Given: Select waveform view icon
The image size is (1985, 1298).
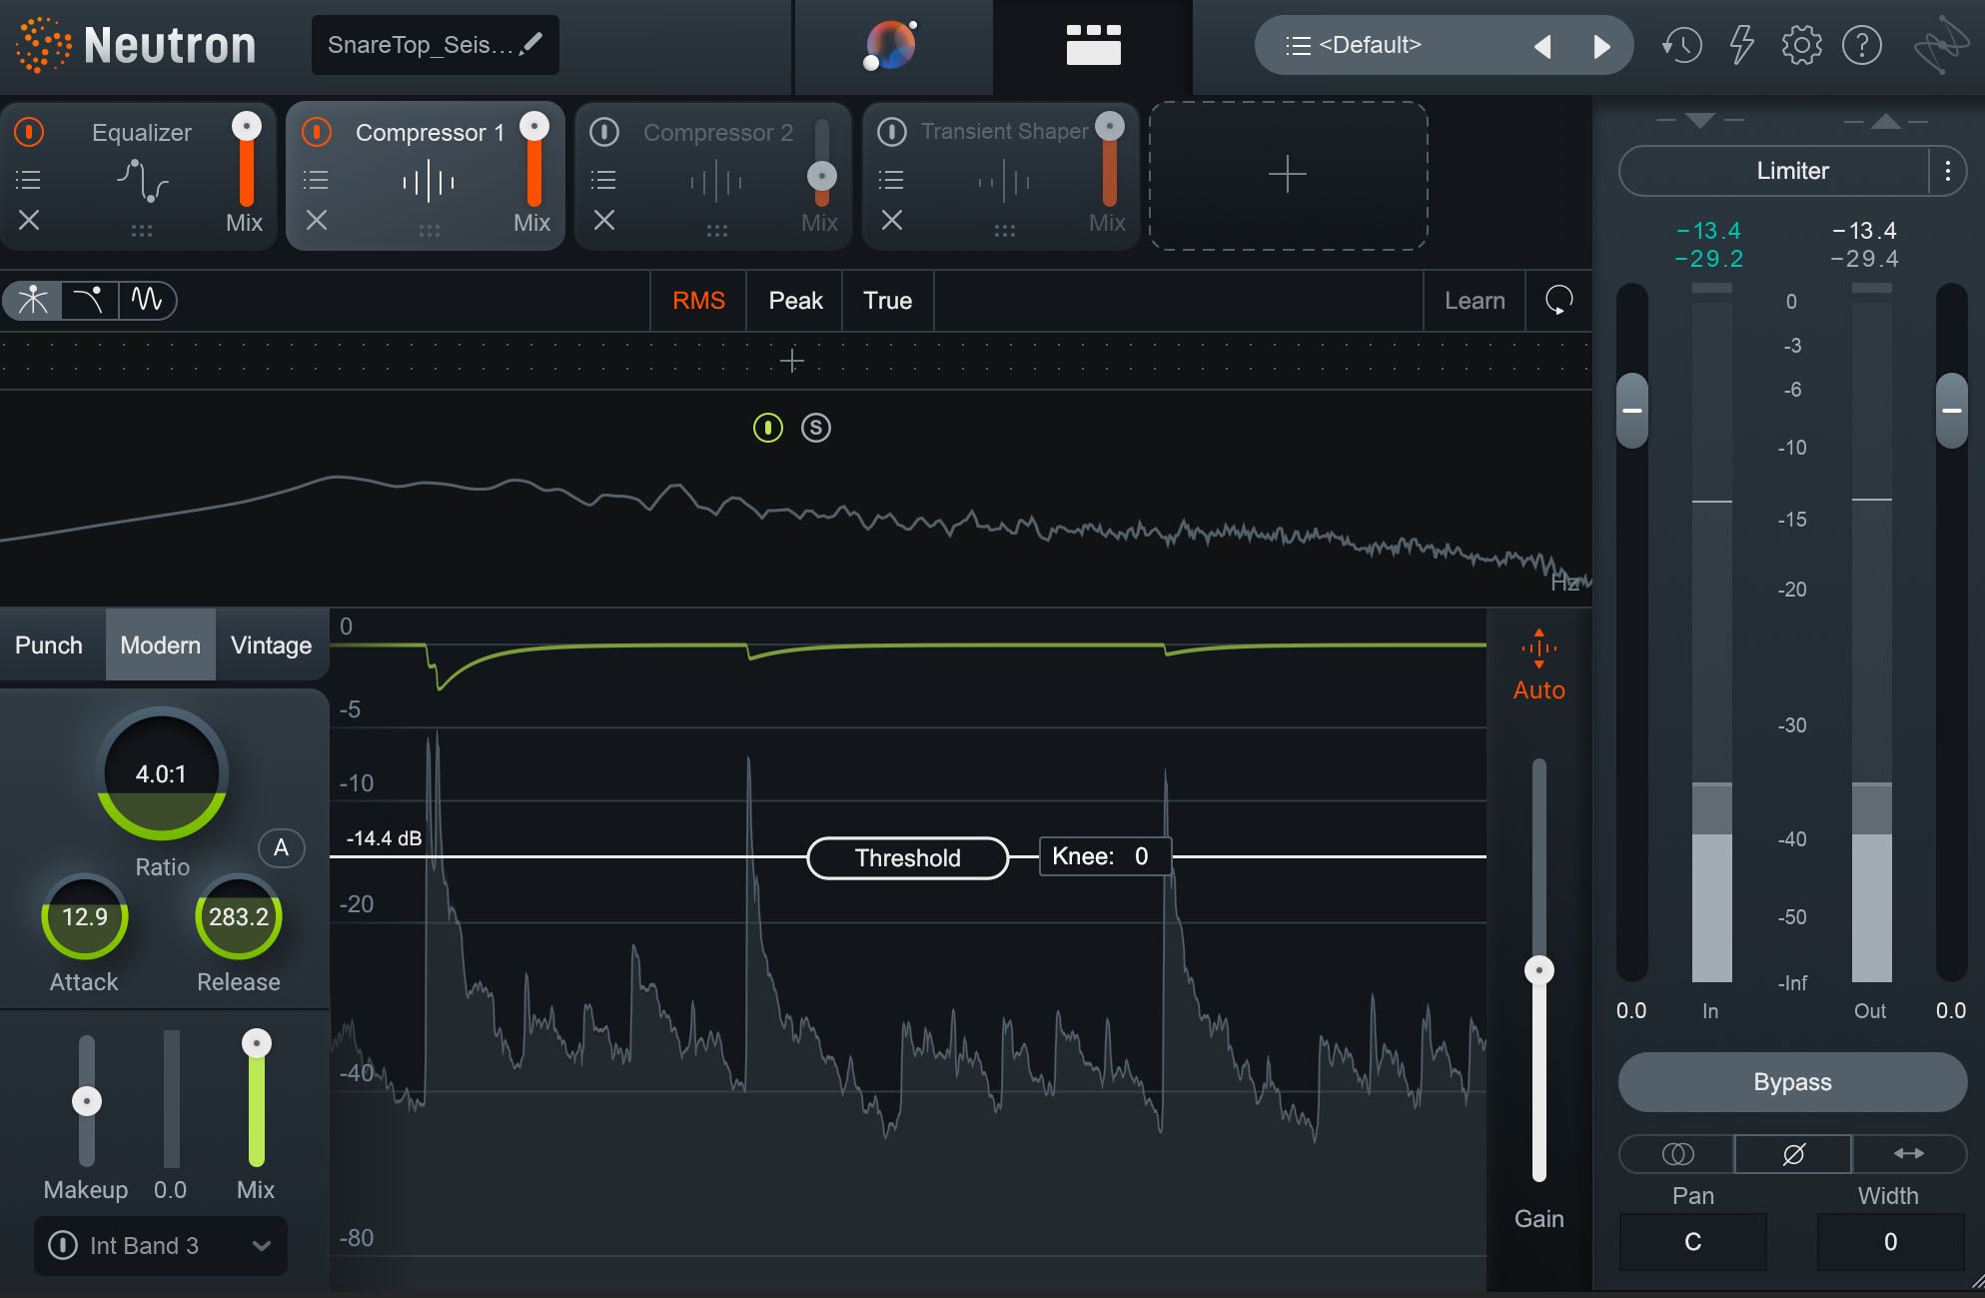Looking at the screenshot, I should point(147,300).
